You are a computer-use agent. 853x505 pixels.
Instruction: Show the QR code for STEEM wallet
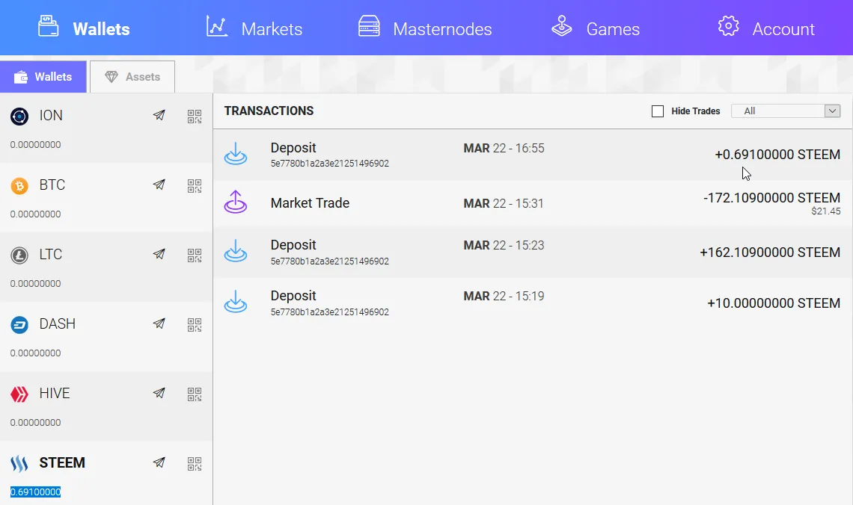click(195, 464)
